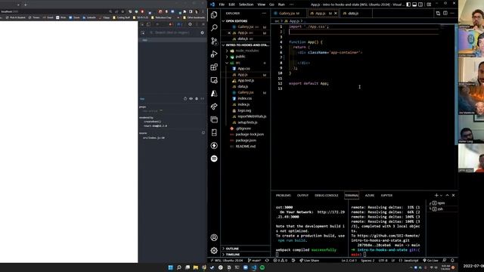
Task: Toggle the primary side bar layout button
Action: (x=408, y=5)
